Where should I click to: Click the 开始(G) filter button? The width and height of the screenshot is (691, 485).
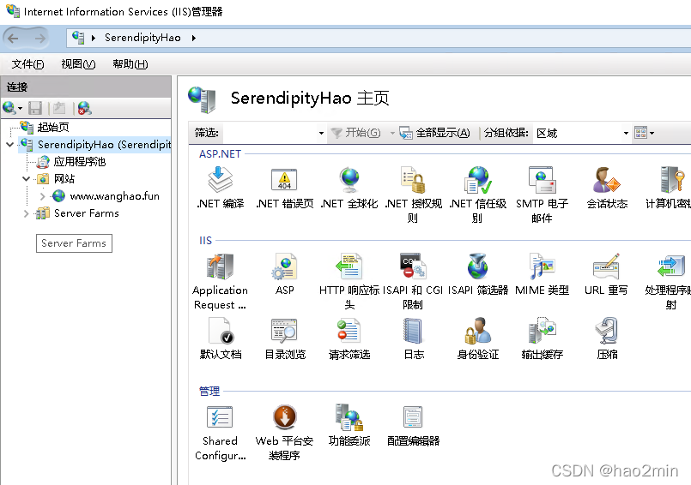[x=356, y=133]
